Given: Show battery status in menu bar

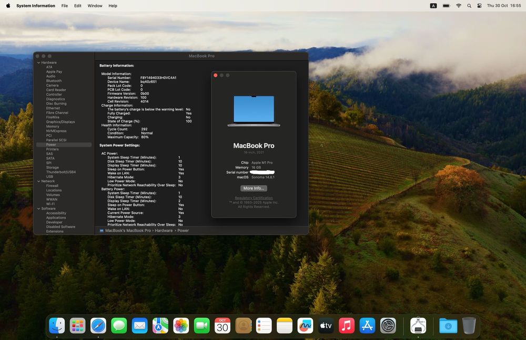Looking at the screenshot, I should tap(446, 6).
